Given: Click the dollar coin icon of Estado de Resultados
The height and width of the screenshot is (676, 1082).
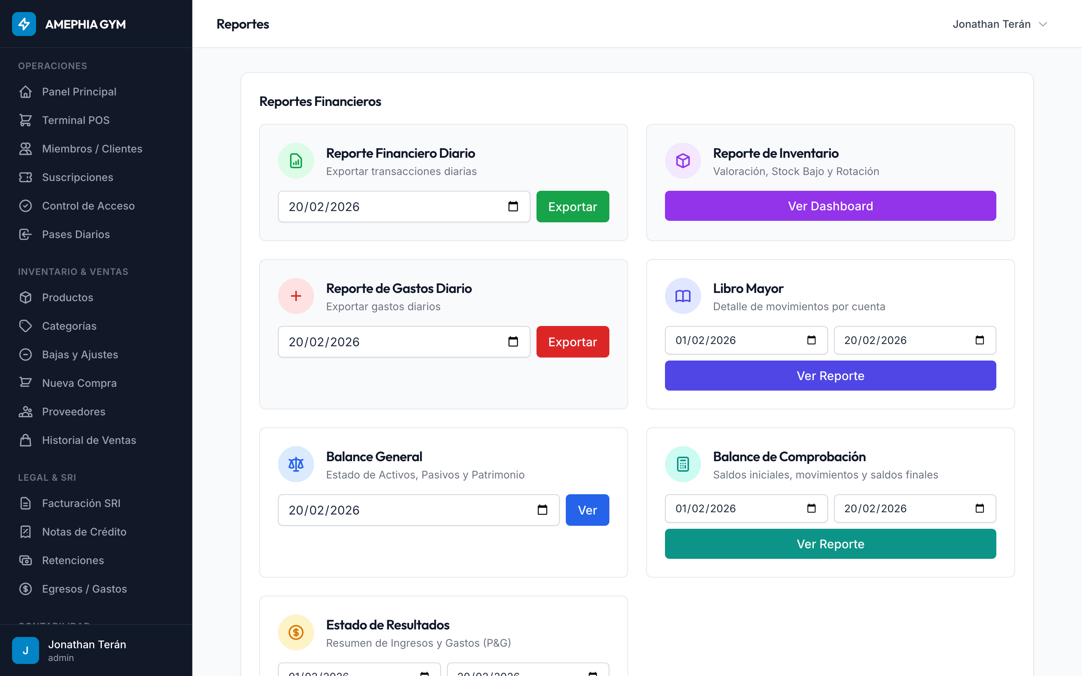Looking at the screenshot, I should [x=296, y=632].
